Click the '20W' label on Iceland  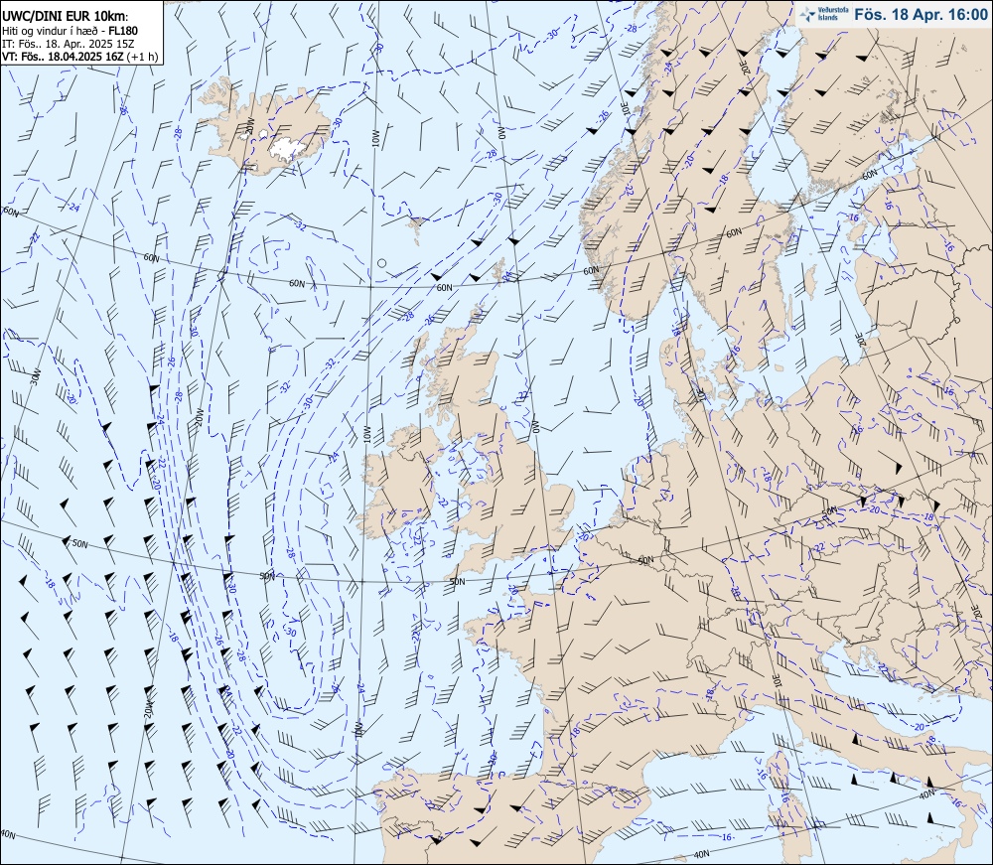(249, 125)
